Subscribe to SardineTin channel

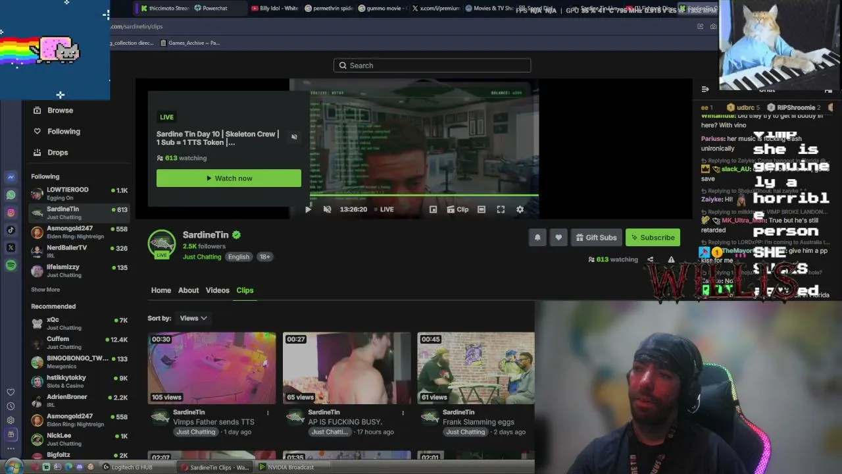[653, 238]
